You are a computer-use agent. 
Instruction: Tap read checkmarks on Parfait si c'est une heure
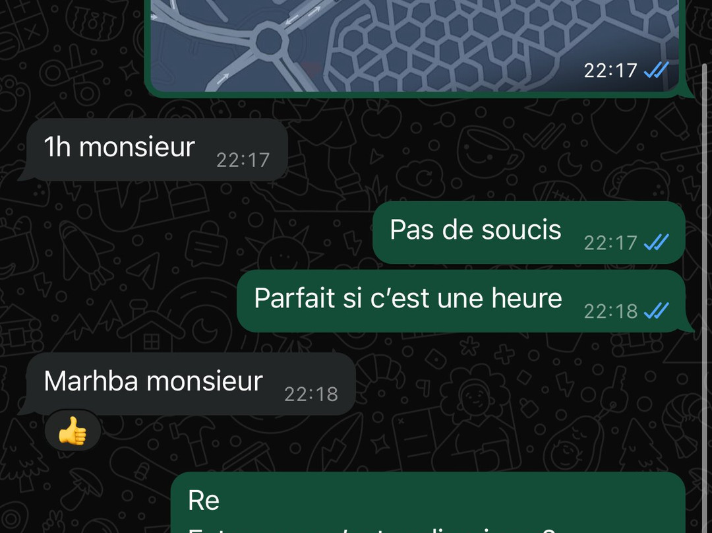click(657, 311)
